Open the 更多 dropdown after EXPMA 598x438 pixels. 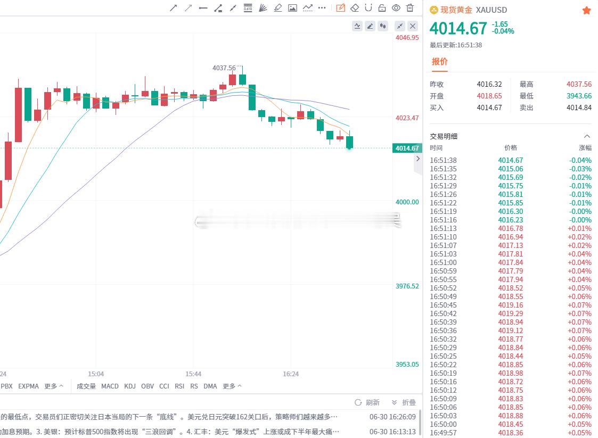tap(54, 386)
